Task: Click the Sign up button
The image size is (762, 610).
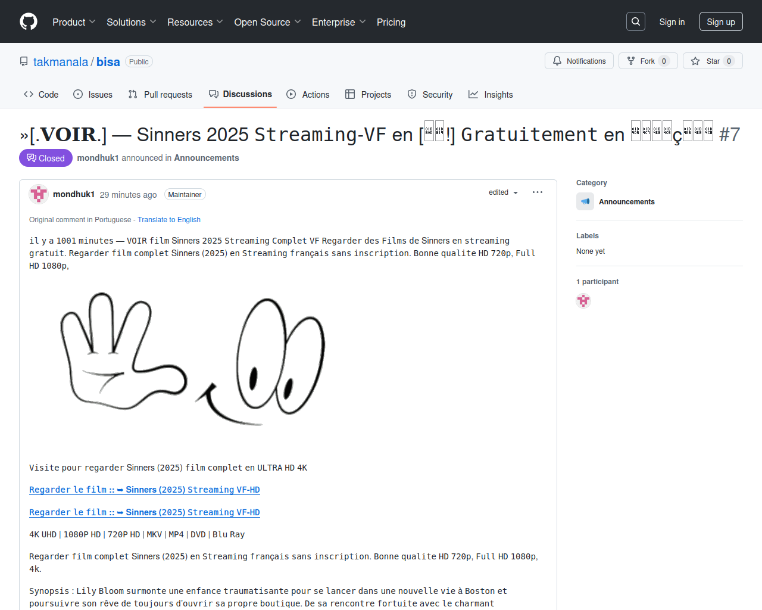Action: coord(721,21)
